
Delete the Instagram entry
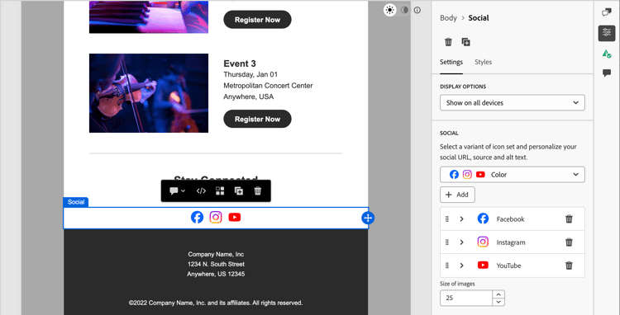tap(569, 242)
